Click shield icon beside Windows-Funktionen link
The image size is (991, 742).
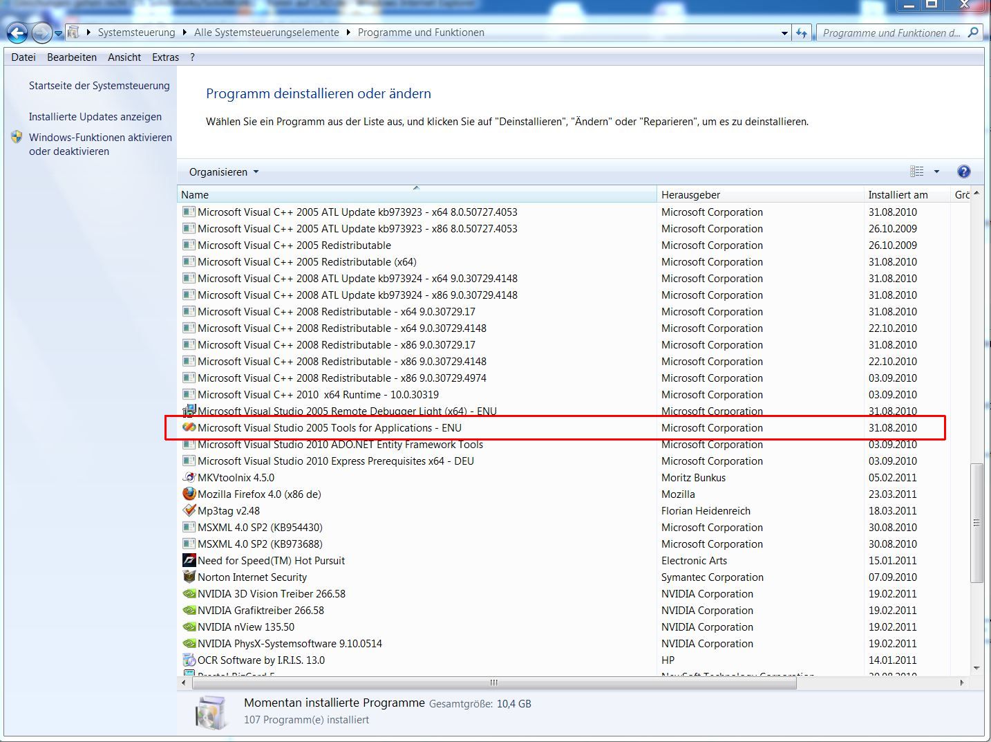click(17, 137)
